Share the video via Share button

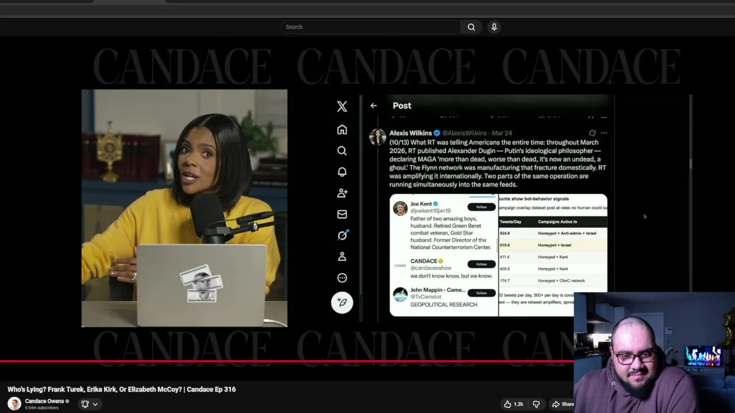point(563,404)
